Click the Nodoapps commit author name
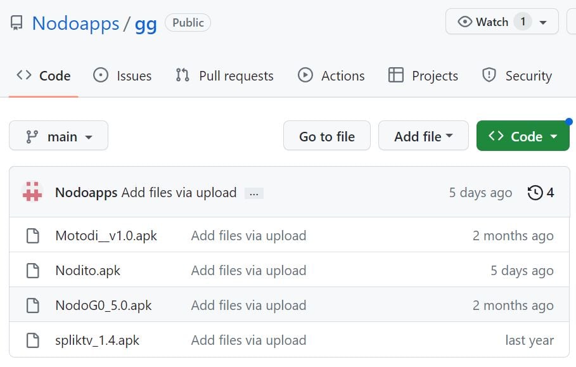576x367 pixels. pyautogui.click(x=86, y=193)
